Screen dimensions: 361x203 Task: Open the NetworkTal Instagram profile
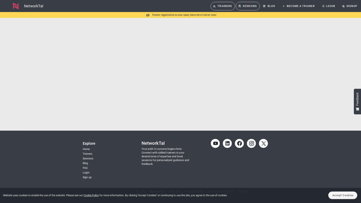point(251,143)
